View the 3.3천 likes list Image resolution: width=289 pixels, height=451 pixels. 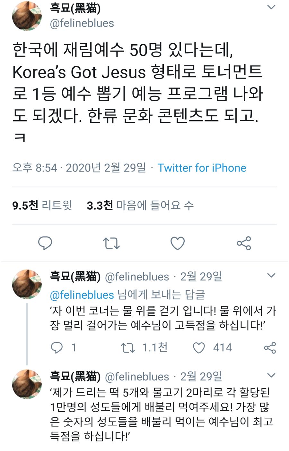140,205
